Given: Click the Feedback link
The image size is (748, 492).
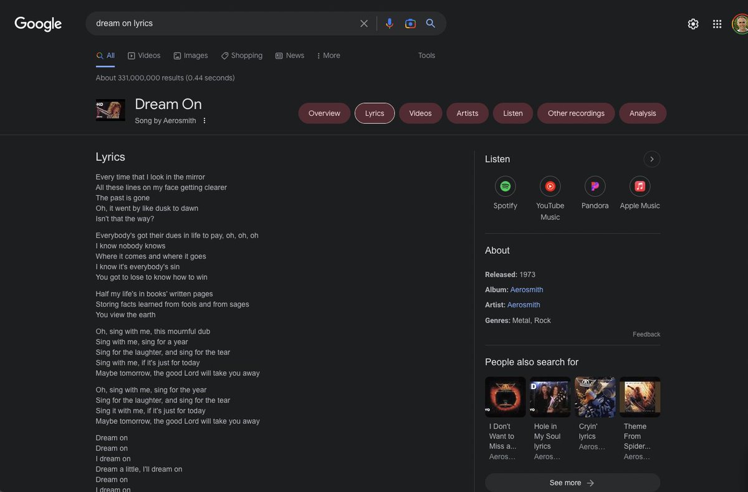Looking at the screenshot, I should point(646,334).
